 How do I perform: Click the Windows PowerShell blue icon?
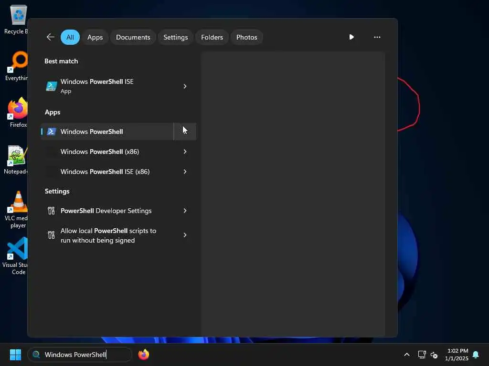(x=52, y=132)
